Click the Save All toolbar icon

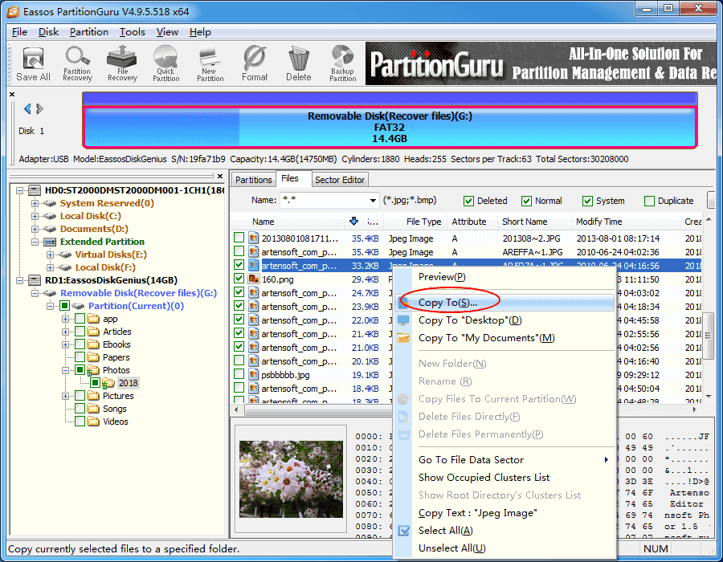(x=33, y=64)
